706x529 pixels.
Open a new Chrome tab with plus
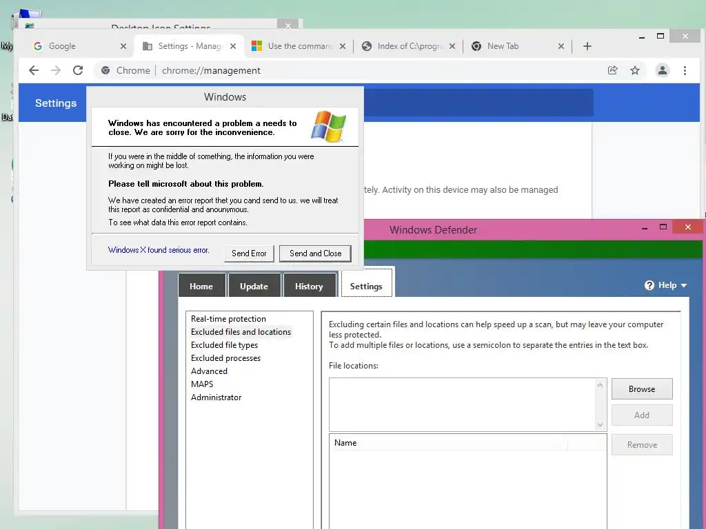587,46
